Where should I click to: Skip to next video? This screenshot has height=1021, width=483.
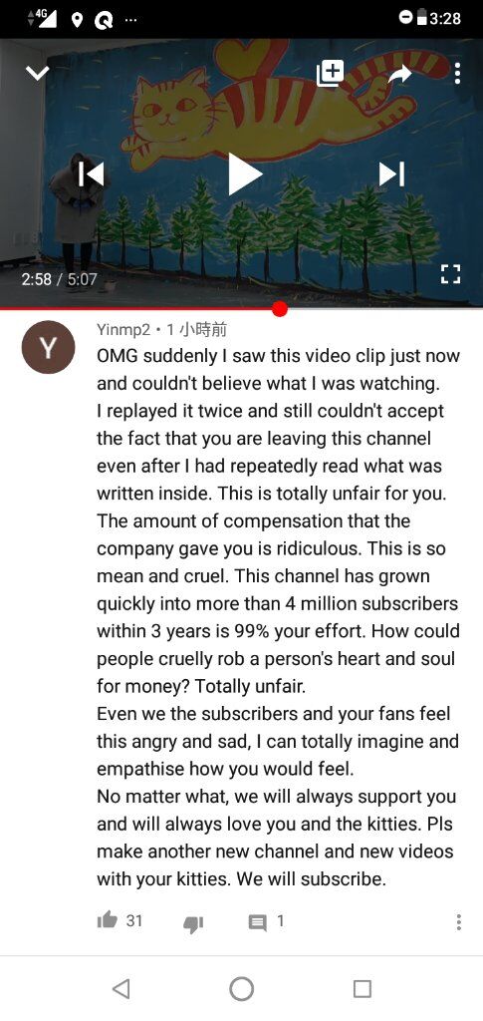click(x=392, y=173)
